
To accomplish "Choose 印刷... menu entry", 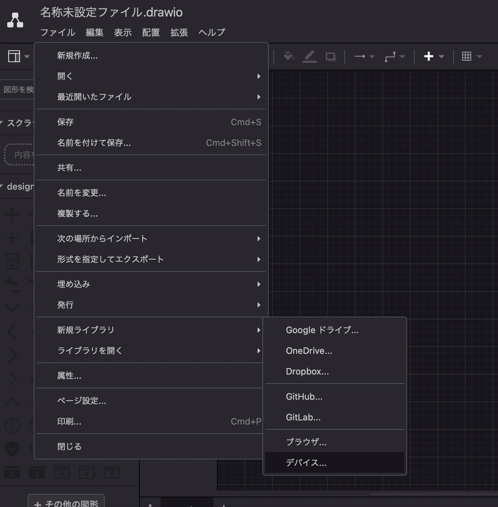I will click(150, 421).
